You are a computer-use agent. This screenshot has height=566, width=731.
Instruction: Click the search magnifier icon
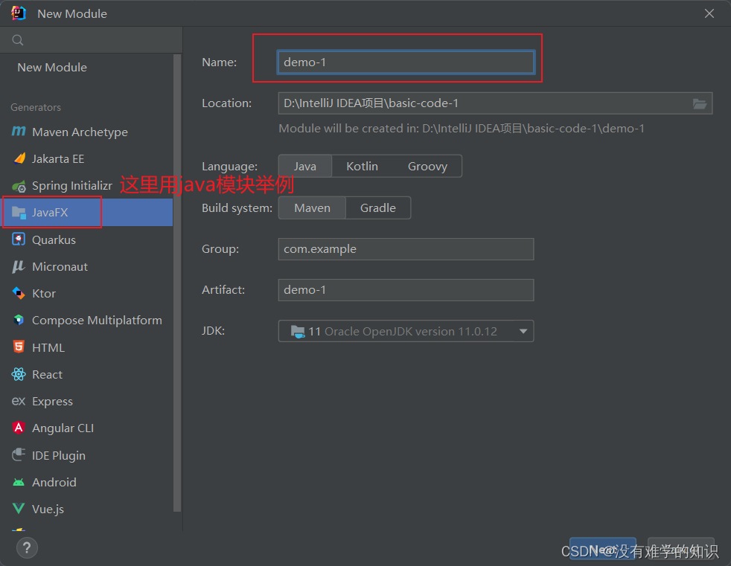point(18,40)
